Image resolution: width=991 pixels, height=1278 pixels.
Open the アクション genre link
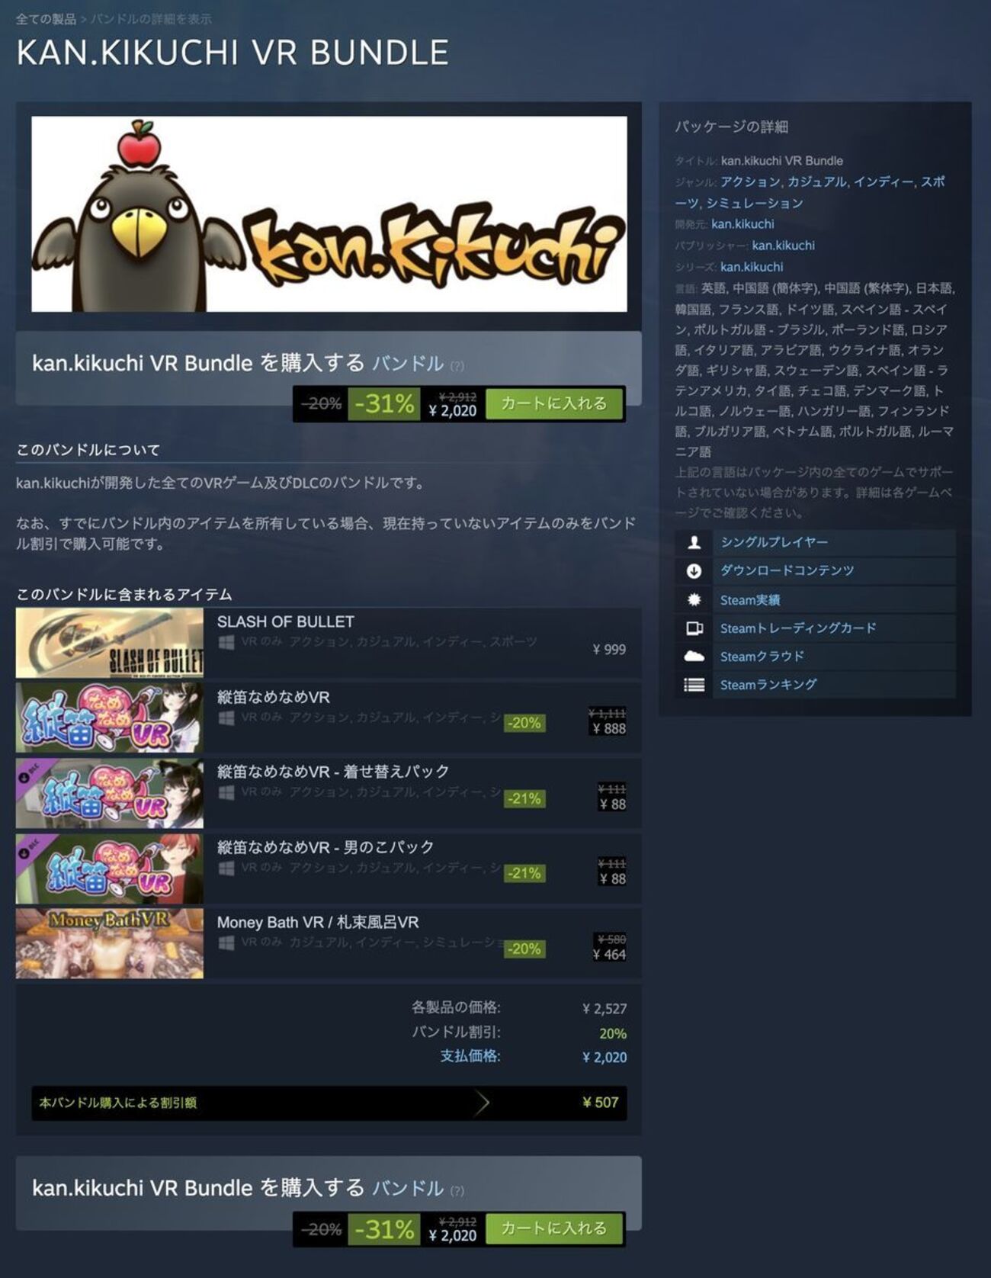(x=750, y=181)
